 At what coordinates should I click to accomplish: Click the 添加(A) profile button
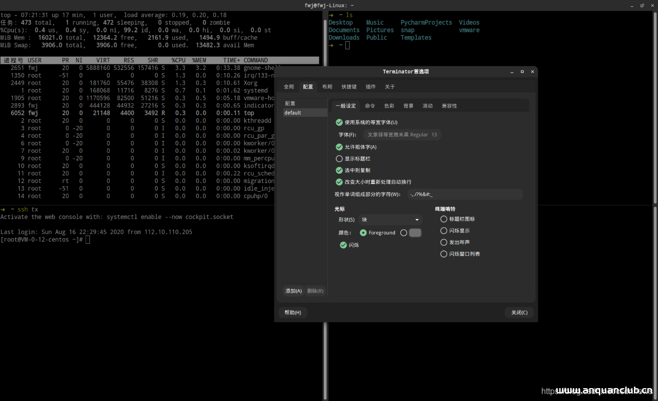point(294,291)
